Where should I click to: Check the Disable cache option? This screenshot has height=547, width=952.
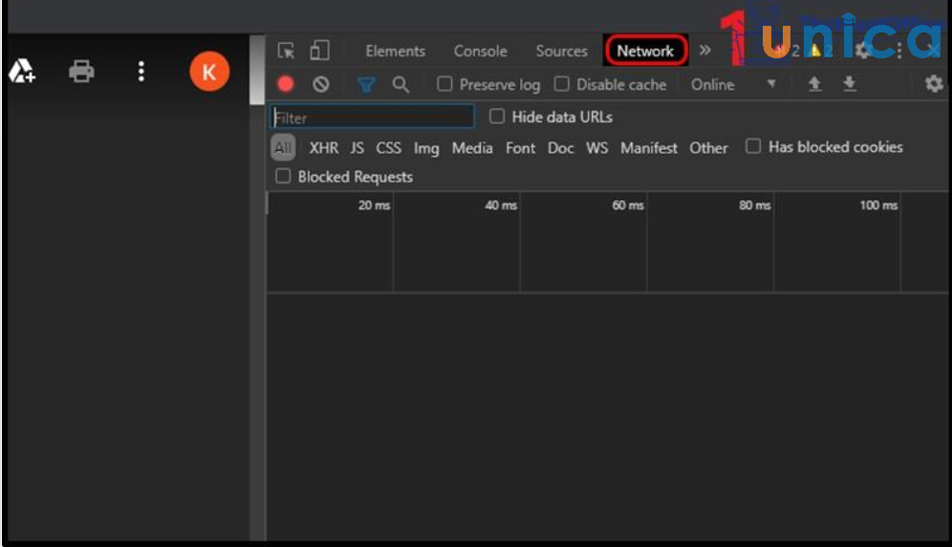click(562, 84)
